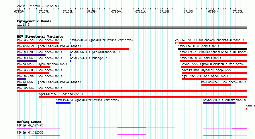Click nsv6577700 (Sedlazeck2020) label
255x139 pixels.
click(40, 76)
